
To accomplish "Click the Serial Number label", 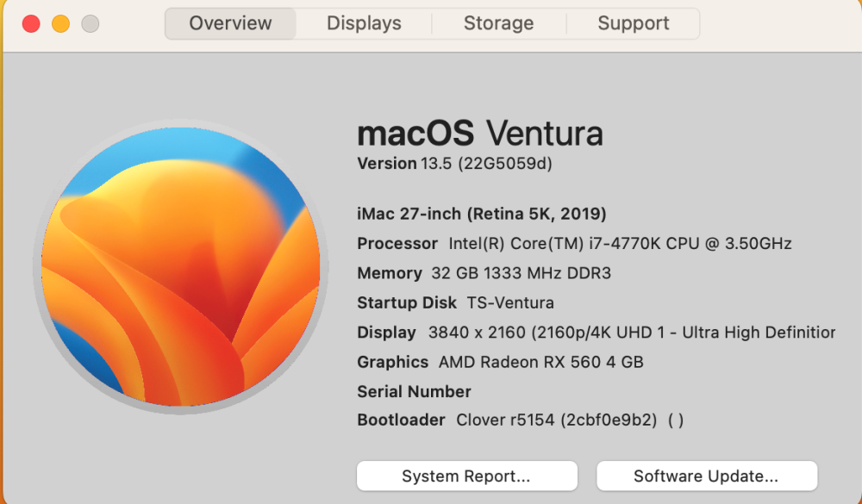I will 414,392.
